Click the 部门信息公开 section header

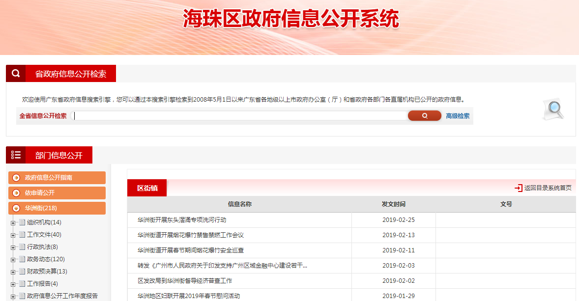(x=58, y=155)
